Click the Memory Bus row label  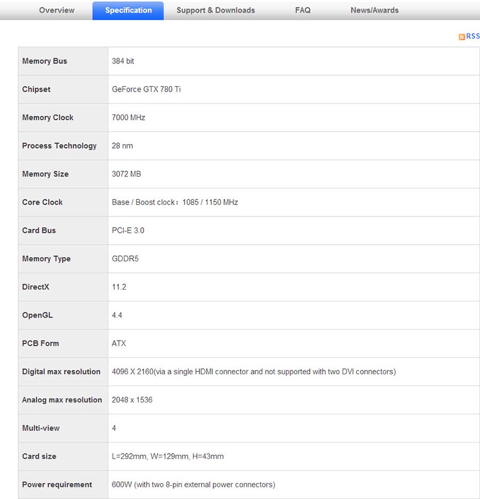tap(45, 61)
